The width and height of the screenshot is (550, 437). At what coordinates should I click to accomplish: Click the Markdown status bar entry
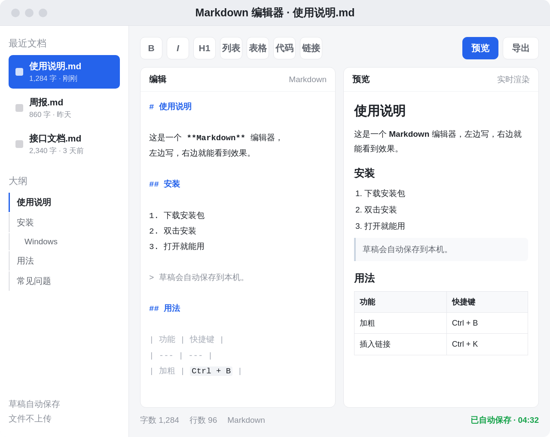tap(246, 420)
